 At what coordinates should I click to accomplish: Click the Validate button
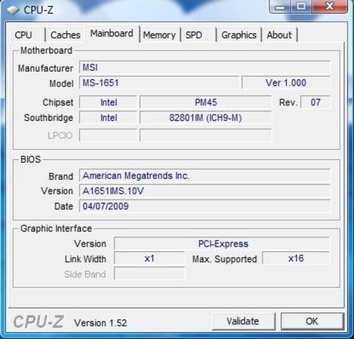click(x=243, y=321)
